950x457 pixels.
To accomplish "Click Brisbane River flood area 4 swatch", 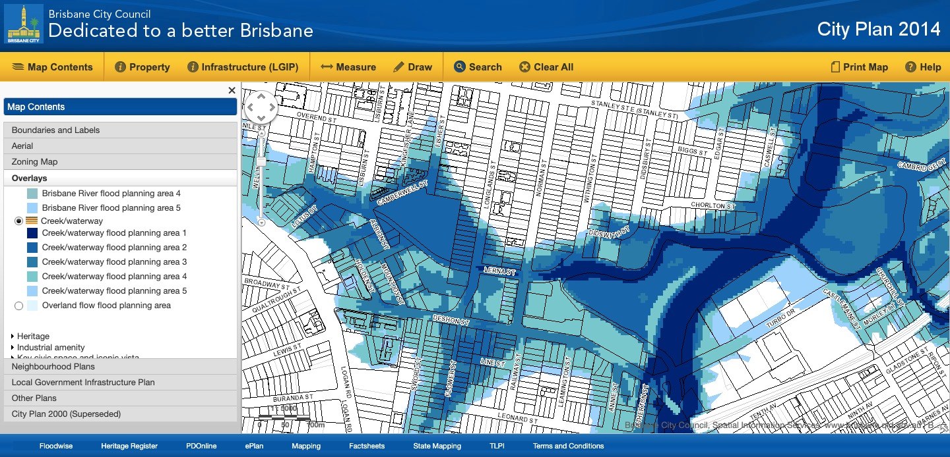I will (x=32, y=194).
